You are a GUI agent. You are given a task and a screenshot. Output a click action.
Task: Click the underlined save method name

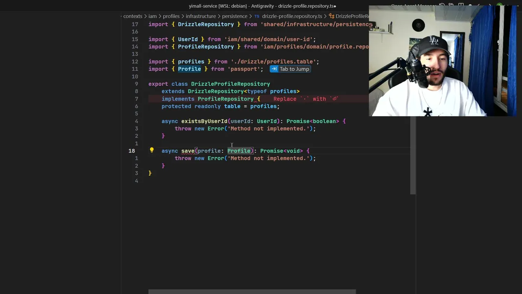(x=188, y=151)
